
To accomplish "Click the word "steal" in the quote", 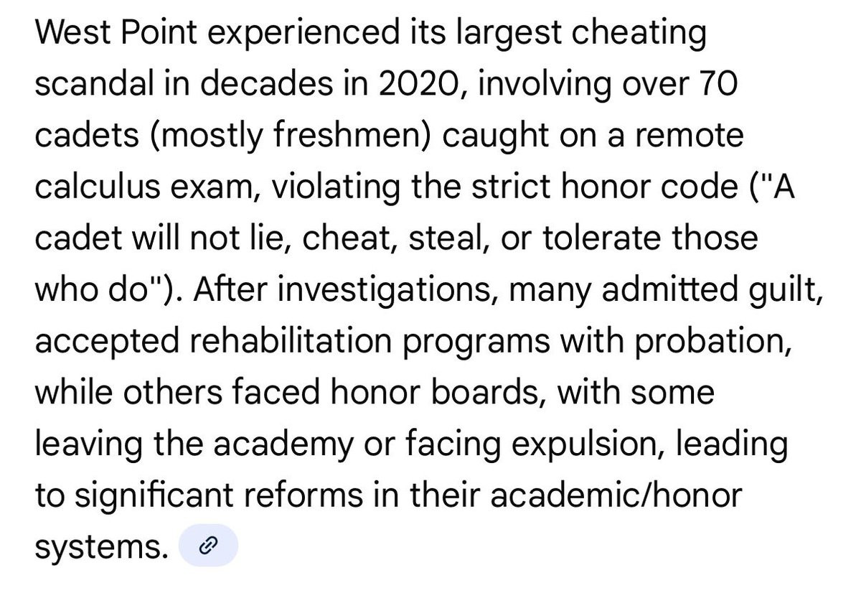I will coord(443,238).
